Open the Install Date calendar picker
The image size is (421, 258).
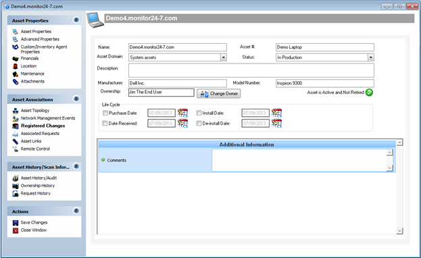(277, 113)
